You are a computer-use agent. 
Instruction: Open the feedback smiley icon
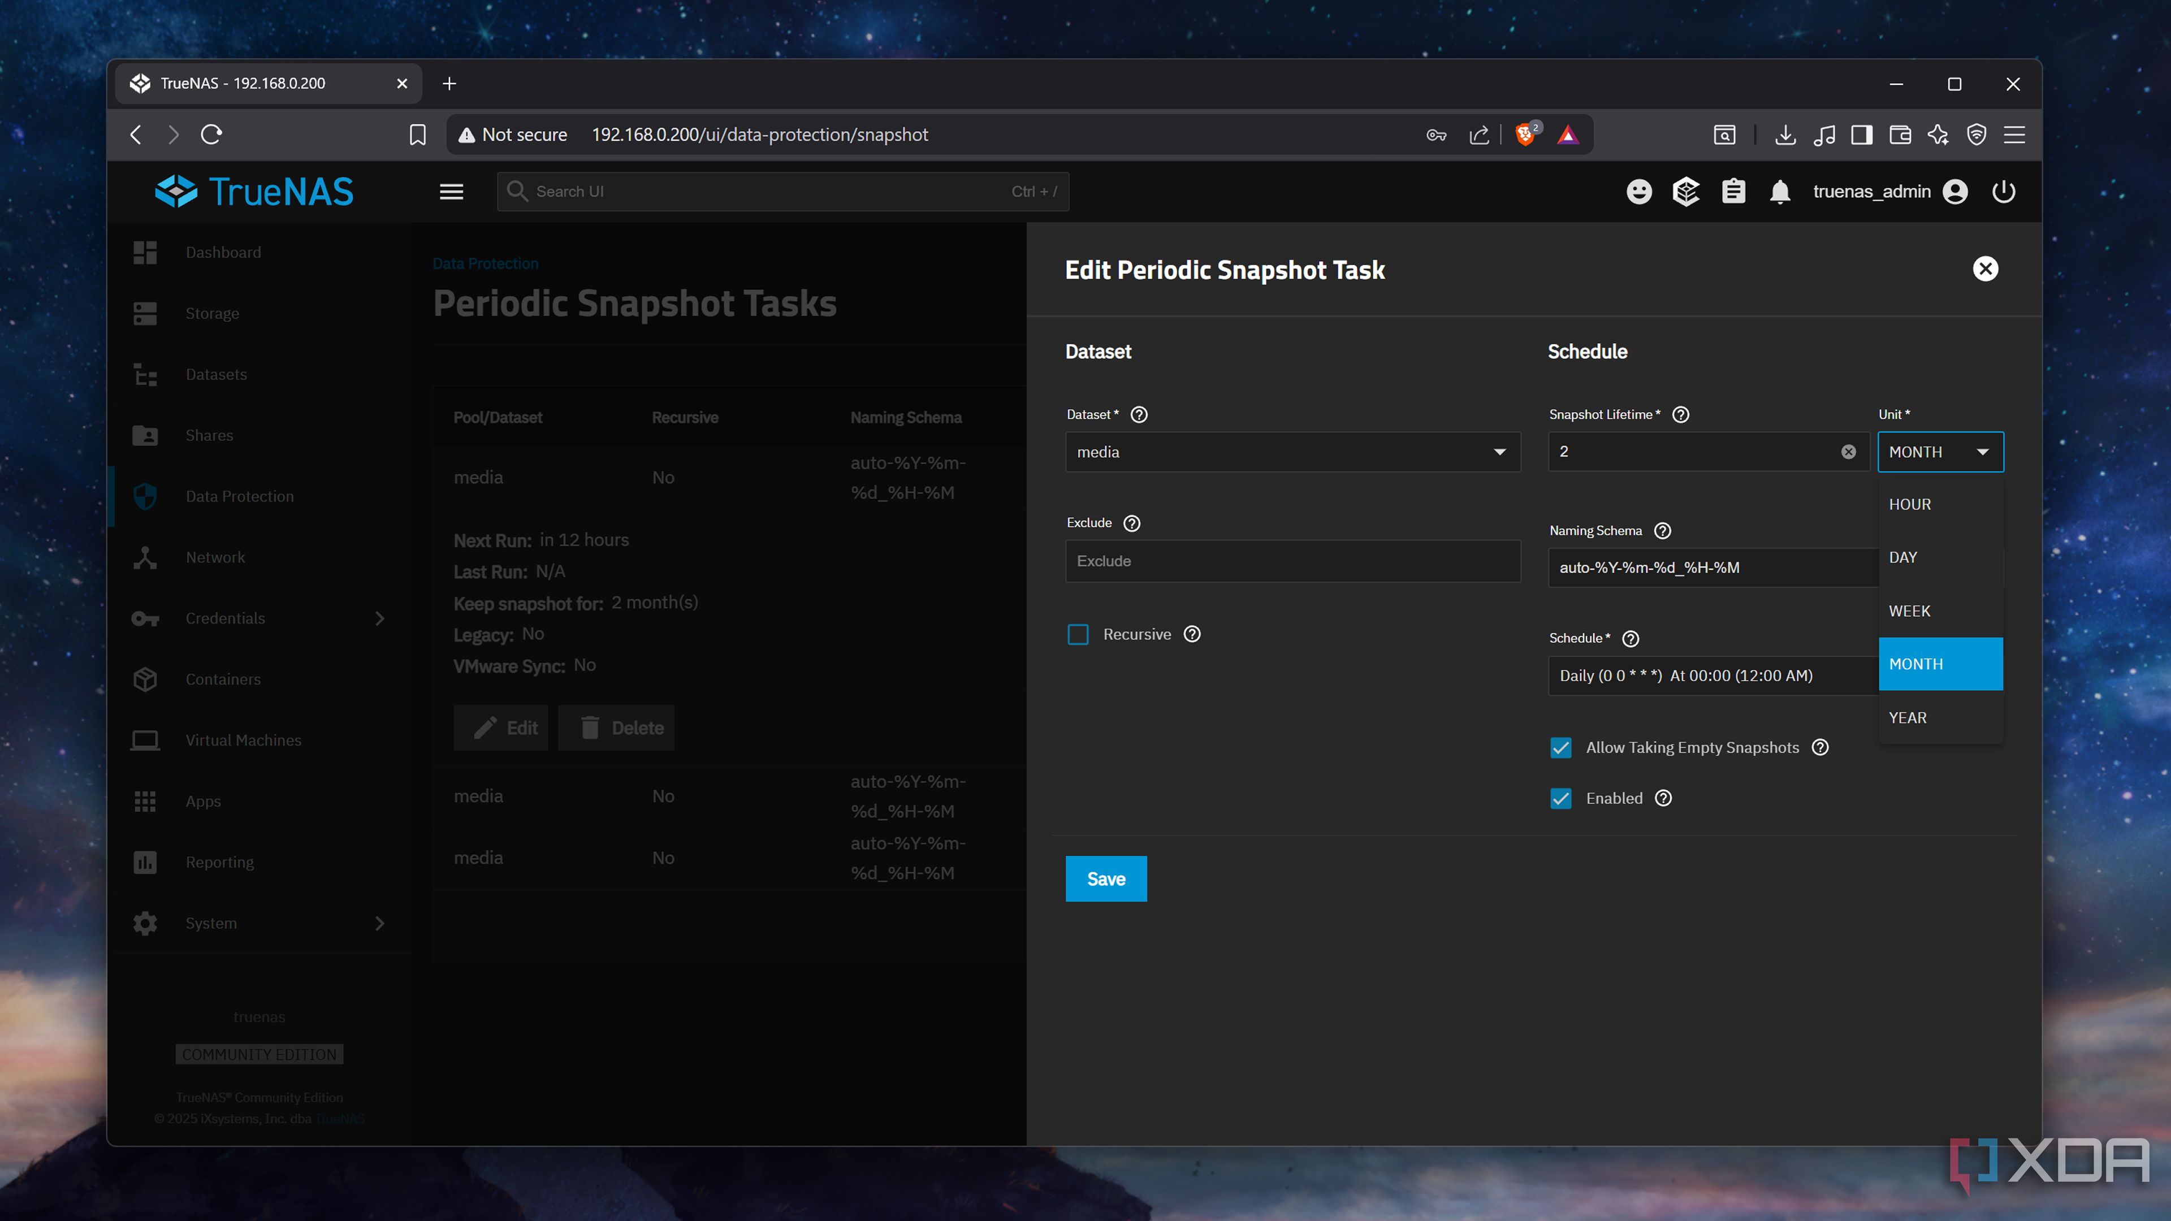tap(1638, 191)
